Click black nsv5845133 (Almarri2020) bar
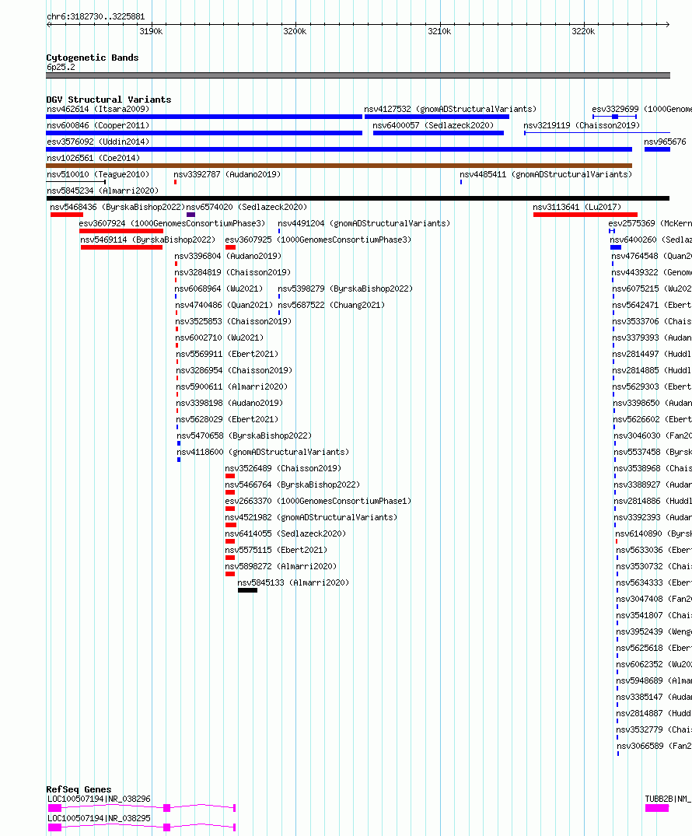Image resolution: width=692 pixels, height=836 pixels. tap(247, 590)
